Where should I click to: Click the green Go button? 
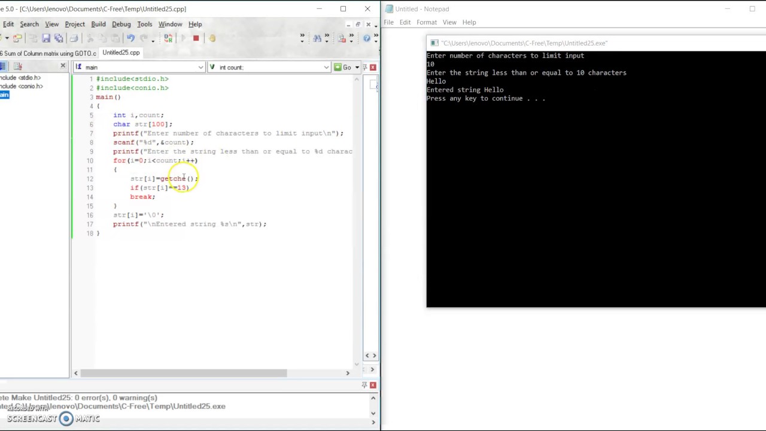tap(343, 67)
